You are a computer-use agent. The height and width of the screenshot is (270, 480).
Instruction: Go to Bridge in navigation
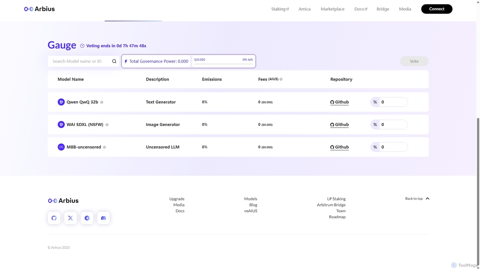pyautogui.click(x=383, y=9)
